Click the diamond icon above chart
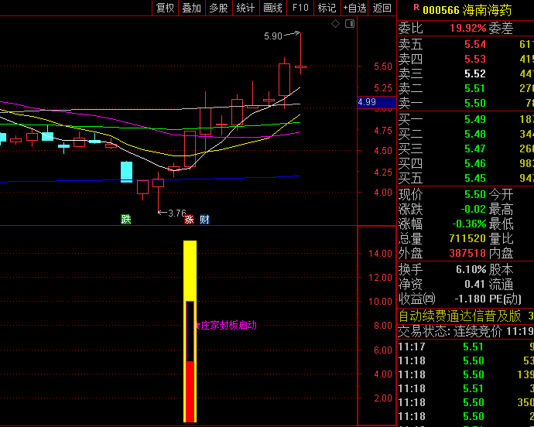The width and height of the screenshot is (534, 427). 335,23
